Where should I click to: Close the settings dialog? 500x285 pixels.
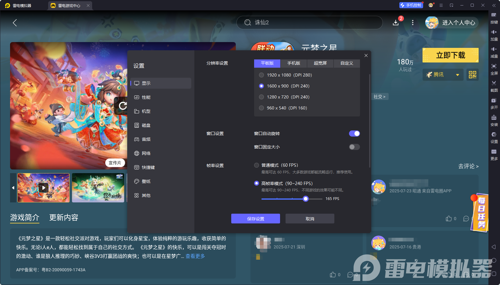tap(366, 55)
